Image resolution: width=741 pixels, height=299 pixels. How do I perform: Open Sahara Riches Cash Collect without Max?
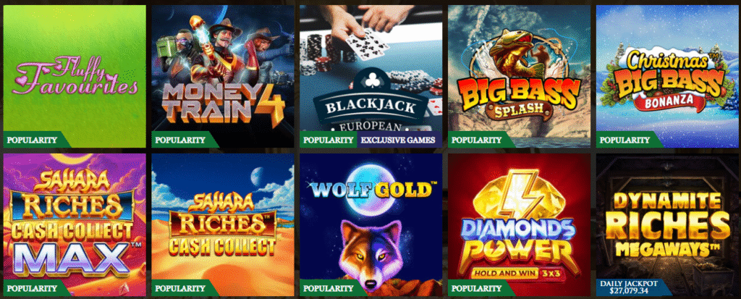point(223,224)
